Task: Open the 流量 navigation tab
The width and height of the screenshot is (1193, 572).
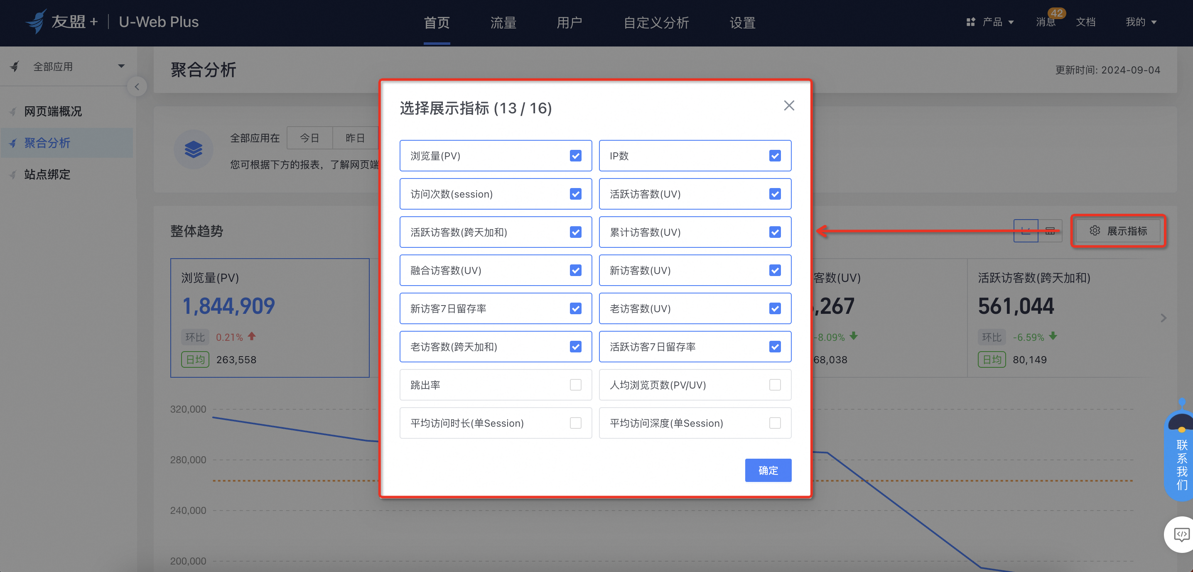Action: [x=503, y=22]
